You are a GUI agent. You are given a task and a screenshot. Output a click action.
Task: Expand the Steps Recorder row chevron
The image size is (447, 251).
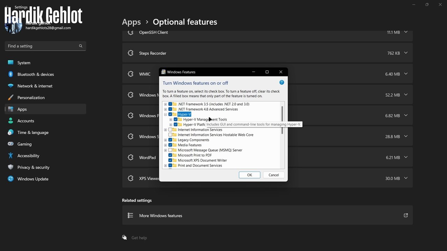(x=406, y=53)
